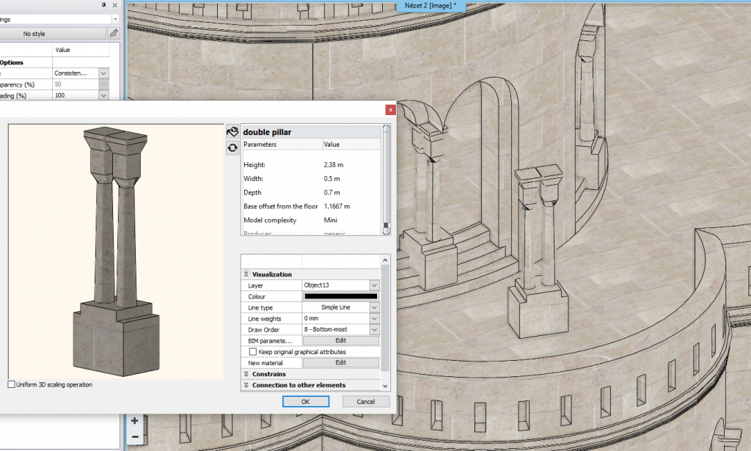The width and height of the screenshot is (751, 451).
Task: Zoom out with the minus button
Action: [135, 437]
